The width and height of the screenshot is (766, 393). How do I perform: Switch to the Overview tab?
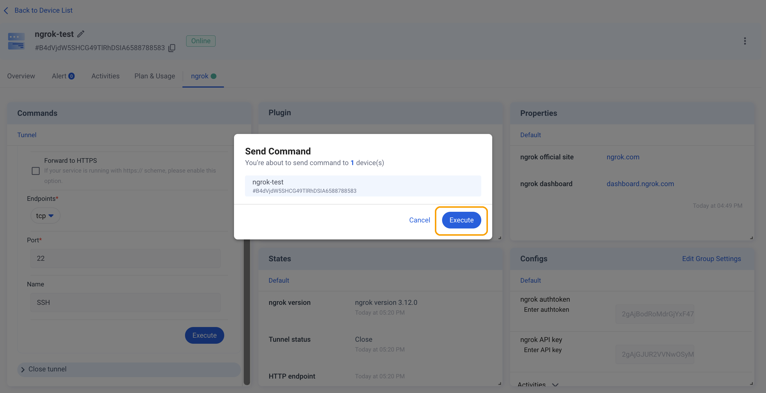(x=21, y=76)
